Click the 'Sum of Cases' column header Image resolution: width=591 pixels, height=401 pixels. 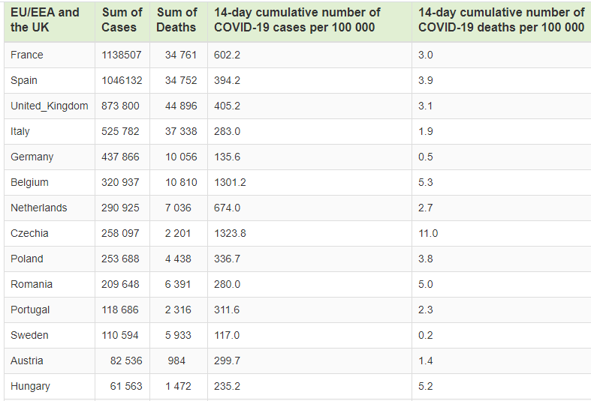pos(122,20)
